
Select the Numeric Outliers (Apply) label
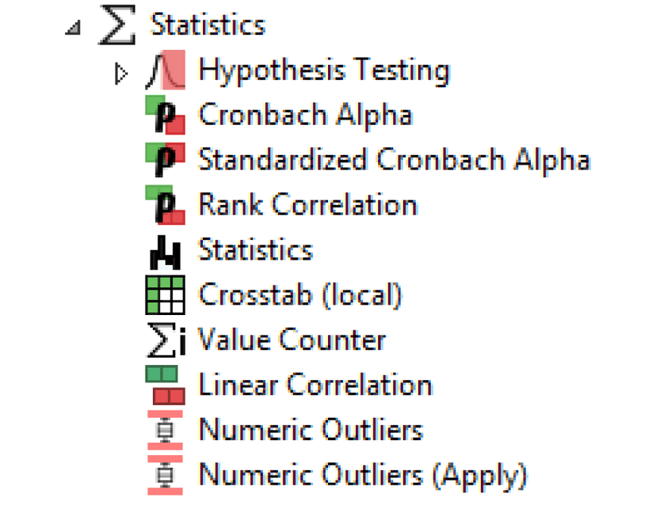click(x=363, y=476)
